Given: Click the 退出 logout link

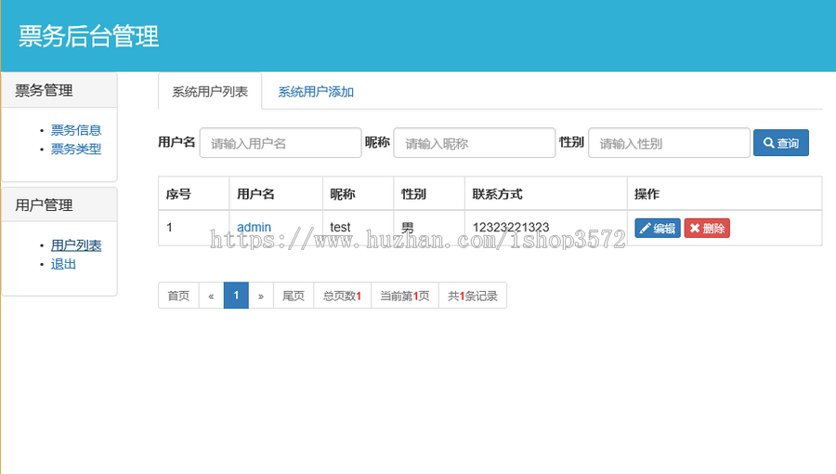Looking at the screenshot, I should point(63,264).
